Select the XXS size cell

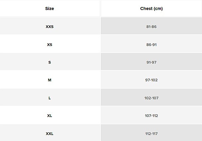click(50, 26)
